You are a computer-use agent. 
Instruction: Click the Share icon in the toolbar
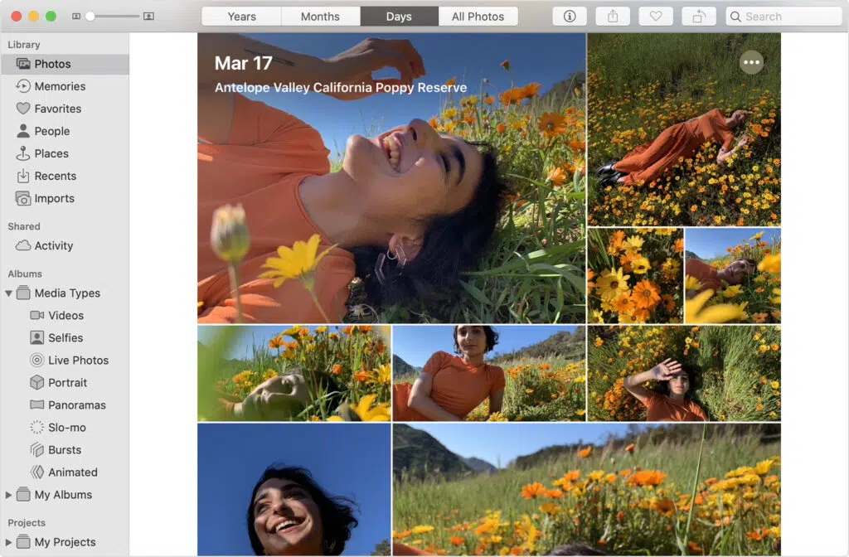pos(613,16)
